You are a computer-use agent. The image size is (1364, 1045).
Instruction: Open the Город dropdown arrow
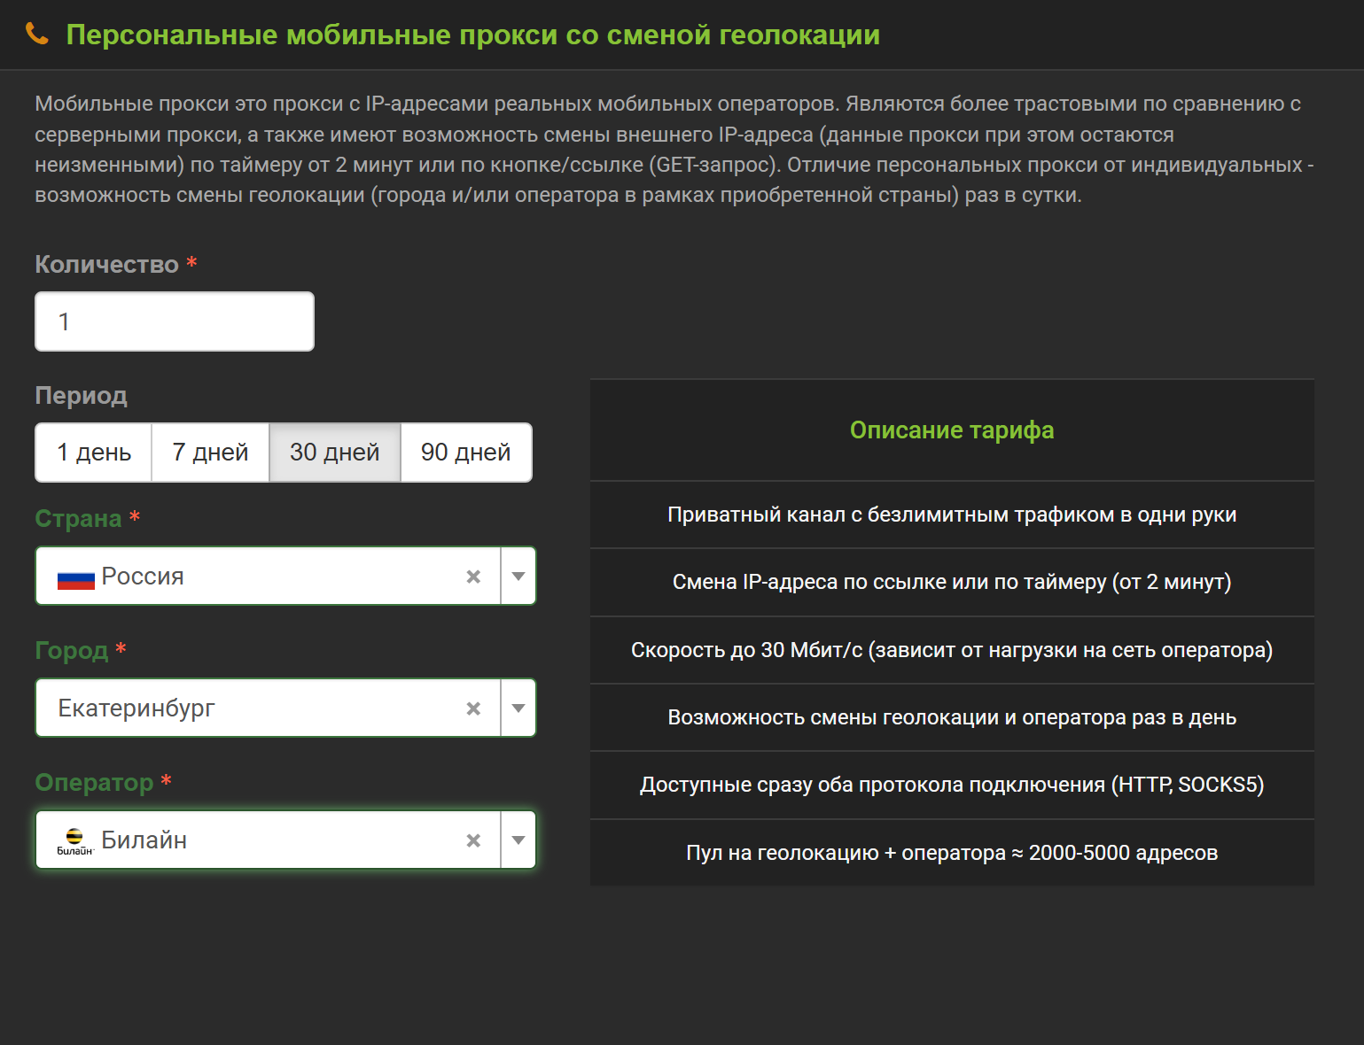(x=518, y=708)
